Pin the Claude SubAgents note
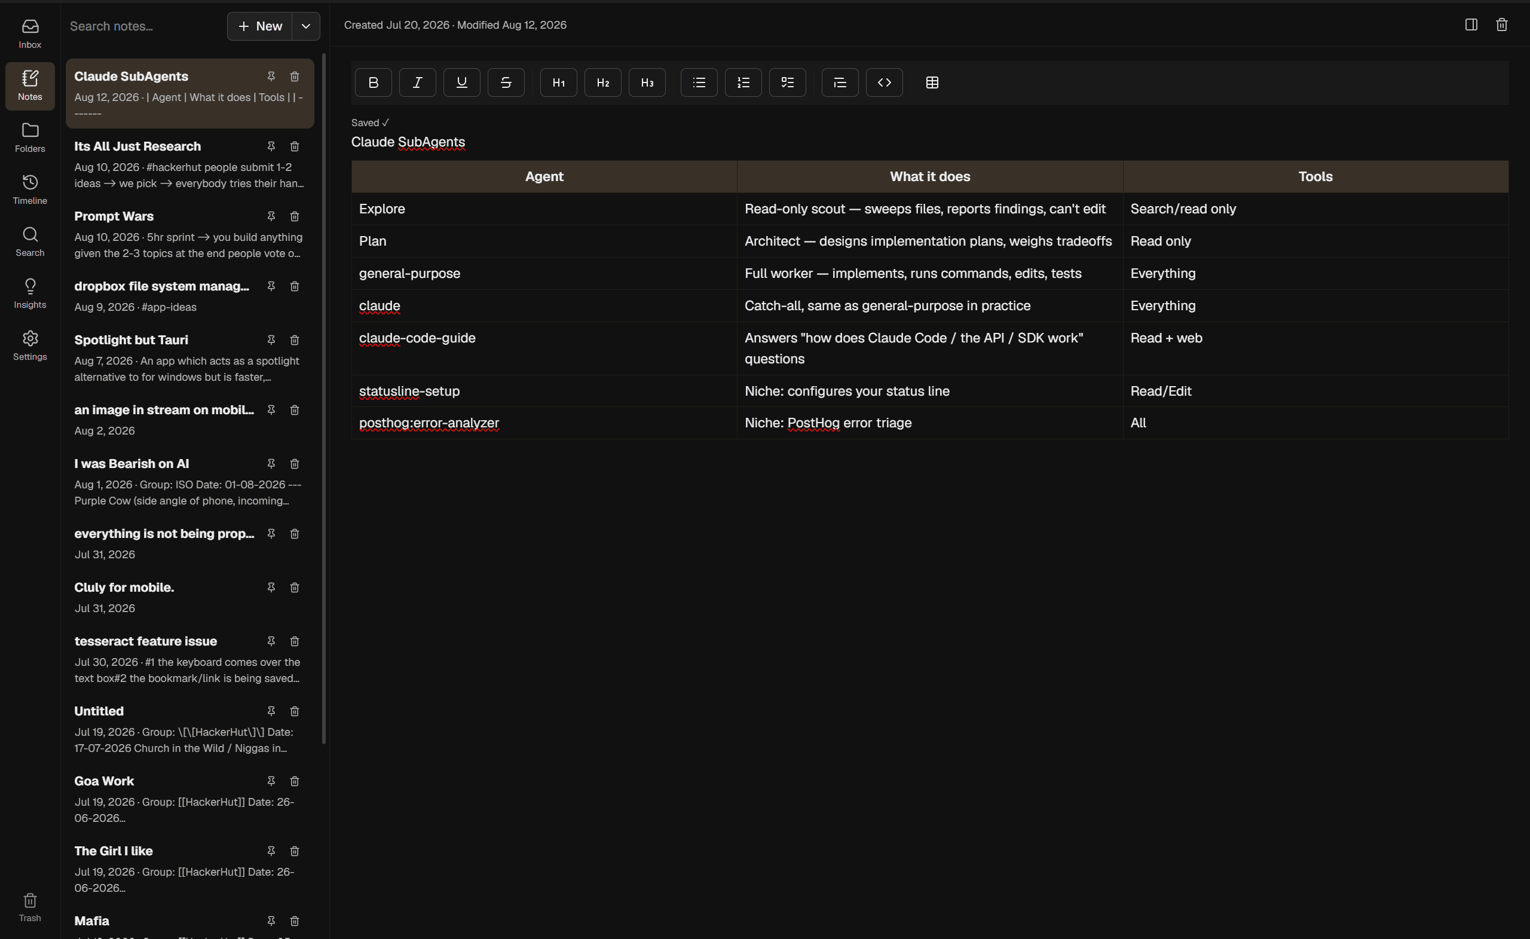The height and width of the screenshot is (939, 1530). 271,77
